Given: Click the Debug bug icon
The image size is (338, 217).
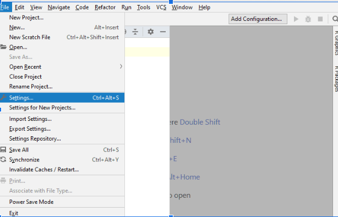Looking at the screenshot, I should (308, 19).
